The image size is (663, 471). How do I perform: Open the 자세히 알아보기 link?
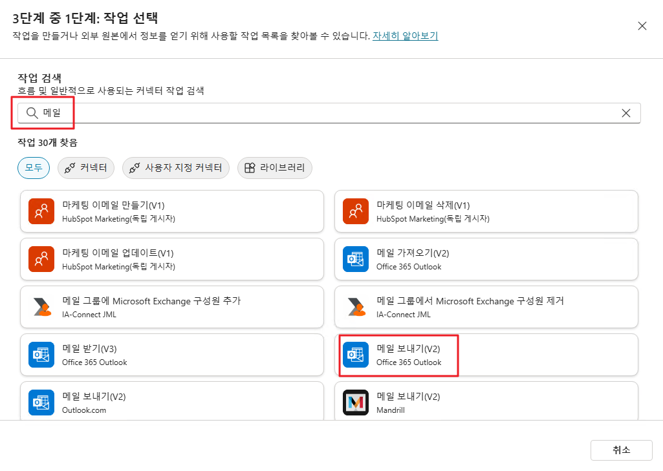tap(405, 36)
